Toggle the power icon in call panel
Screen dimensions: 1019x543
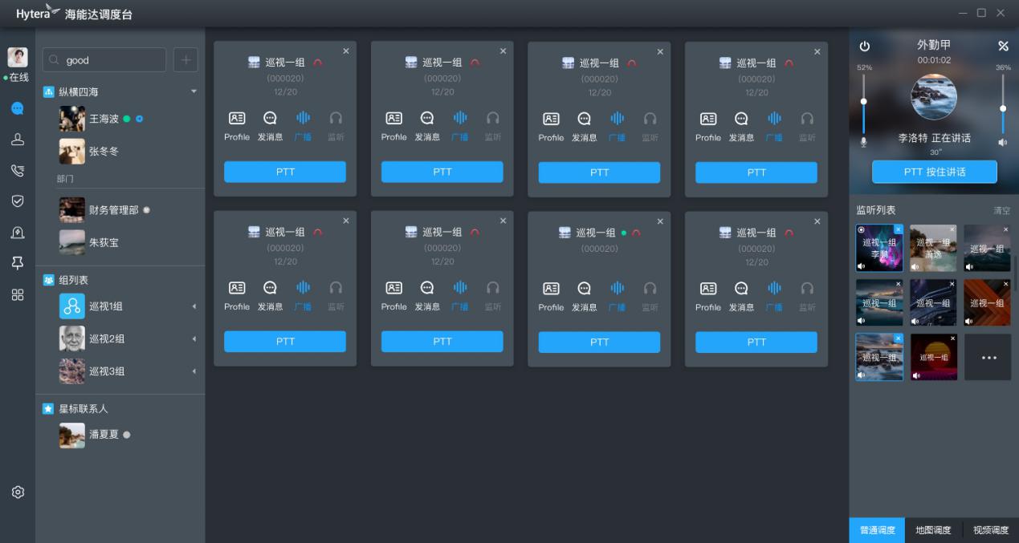click(x=865, y=47)
